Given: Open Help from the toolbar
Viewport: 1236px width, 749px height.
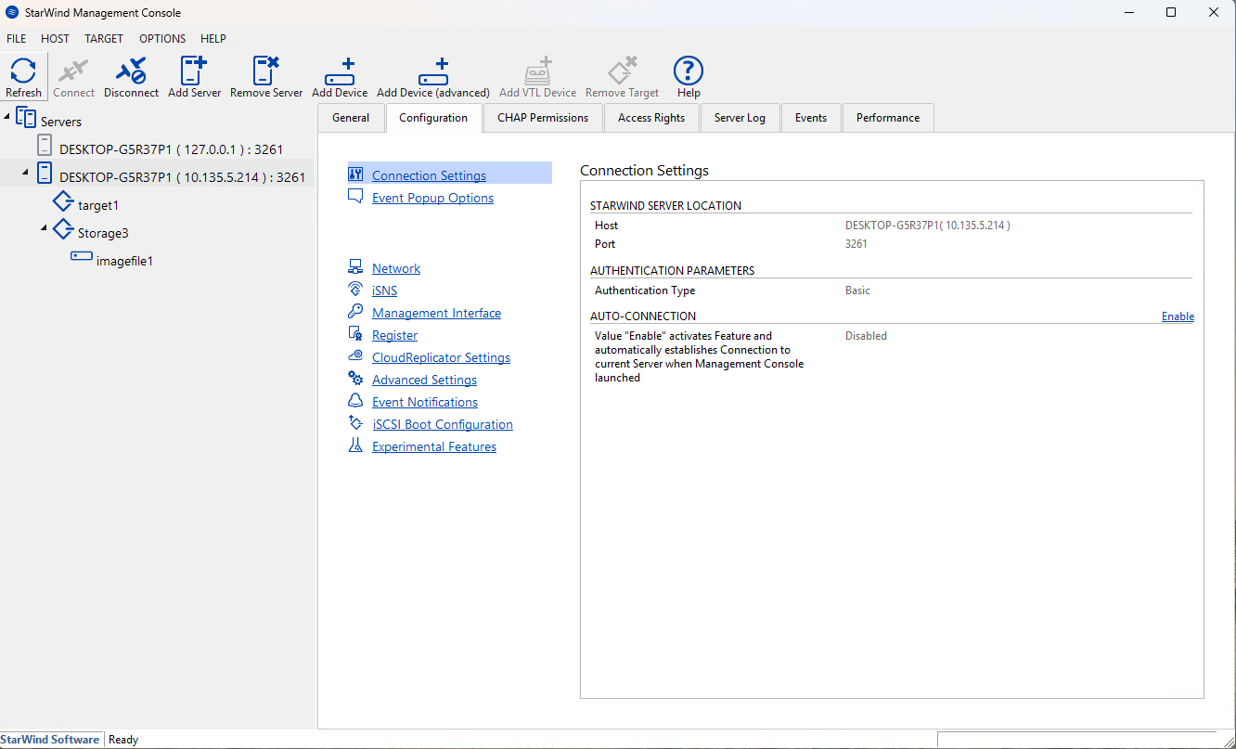Looking at the screenshot, I should tap(689, 71).
